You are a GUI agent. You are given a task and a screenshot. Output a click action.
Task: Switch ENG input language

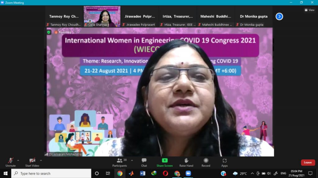(x=283, y=173)
